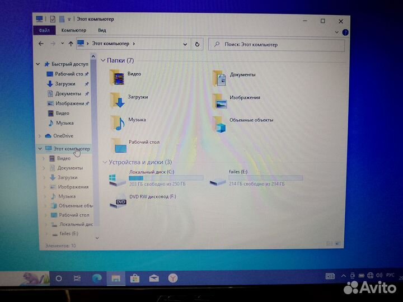Image resolution: width=403 pixels, height=302 pixels.
Task: Switch to details view in status bar
Action: [x=330, y=243]
